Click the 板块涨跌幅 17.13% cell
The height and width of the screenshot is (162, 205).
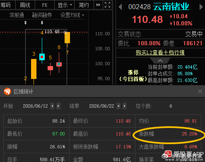[x=102, y=147]
